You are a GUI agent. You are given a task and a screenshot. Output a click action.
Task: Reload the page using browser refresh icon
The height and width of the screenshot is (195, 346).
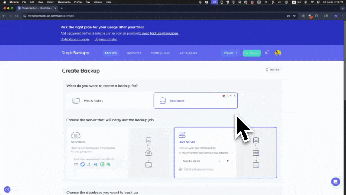coord(17,16)
